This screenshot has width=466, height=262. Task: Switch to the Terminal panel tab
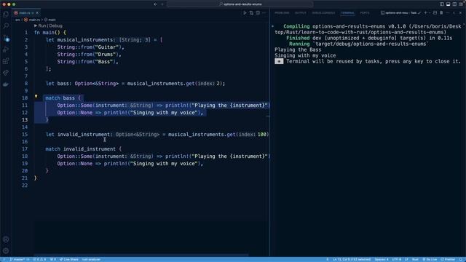[347, 13]
